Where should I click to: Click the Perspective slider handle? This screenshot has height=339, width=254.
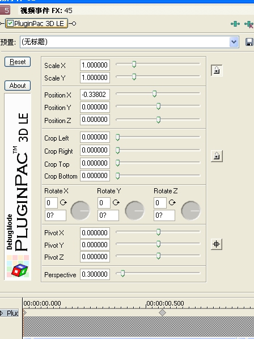(122, 273)
